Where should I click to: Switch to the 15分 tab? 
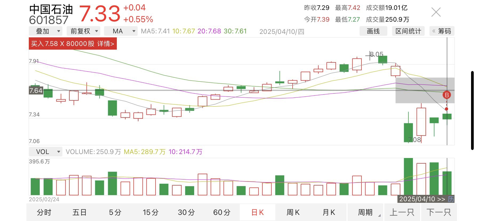pos(150,212)
